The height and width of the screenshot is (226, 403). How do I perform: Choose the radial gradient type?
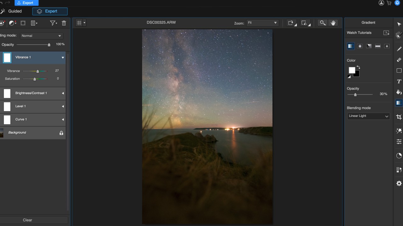pyautogui.click(x=360, y=46)
